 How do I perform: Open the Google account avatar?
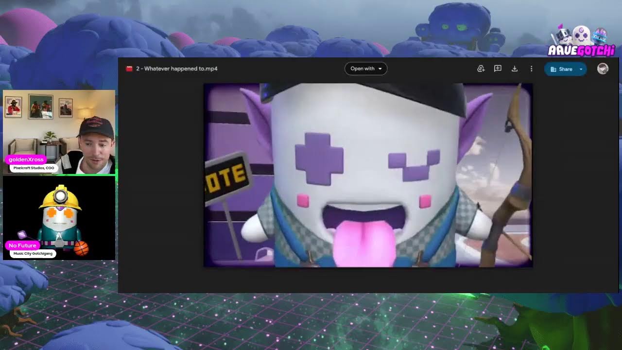603,69
